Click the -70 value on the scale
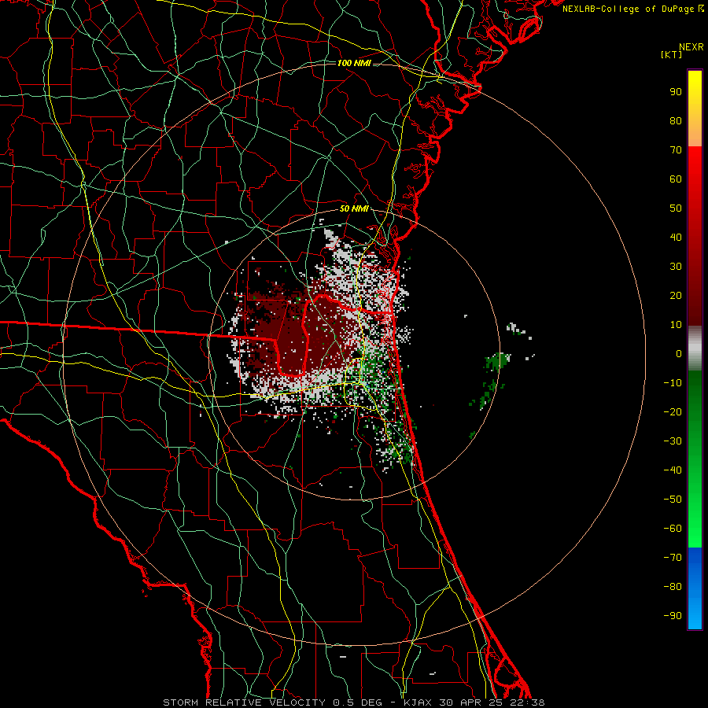Image resolution: width=708 pixels, height=708 pixels. [x=673, y=558]
